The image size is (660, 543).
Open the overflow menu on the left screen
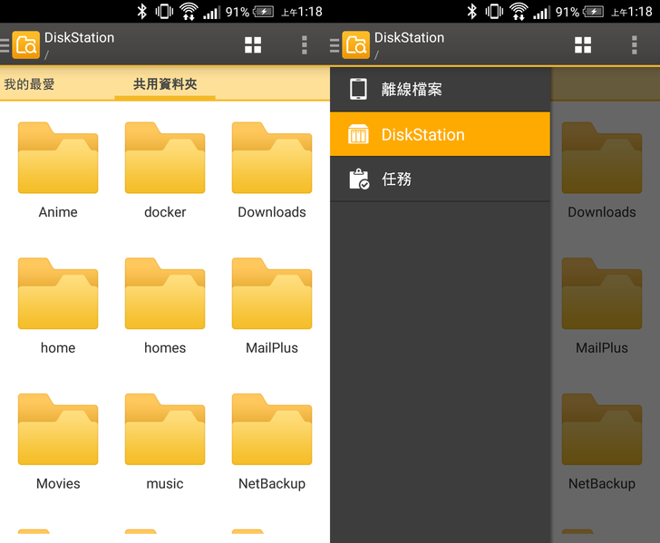click(x=304, y=45)
